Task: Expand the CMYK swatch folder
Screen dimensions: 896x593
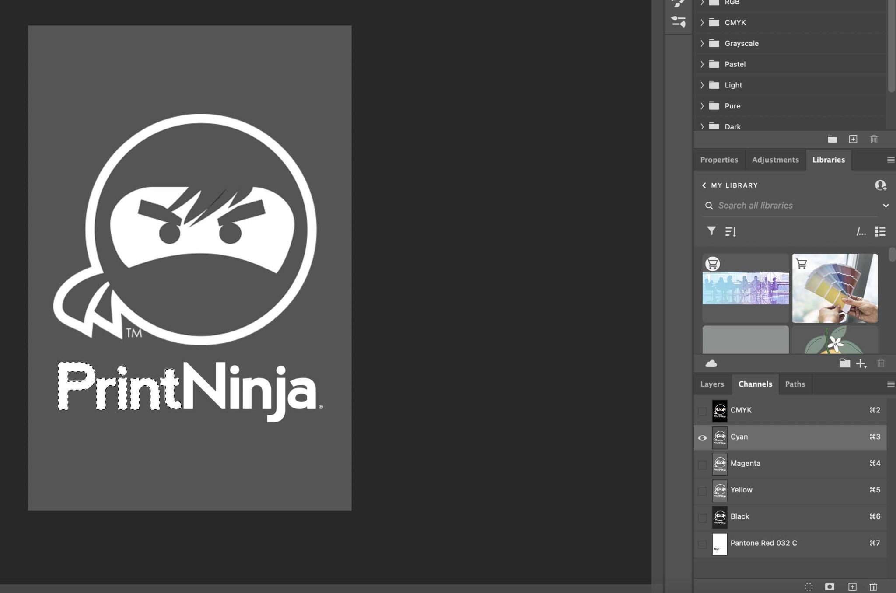Action: 703,22
